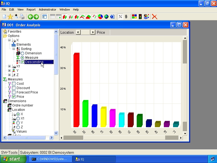
Task: Open the View menu
Action: (x=20, y=10)
